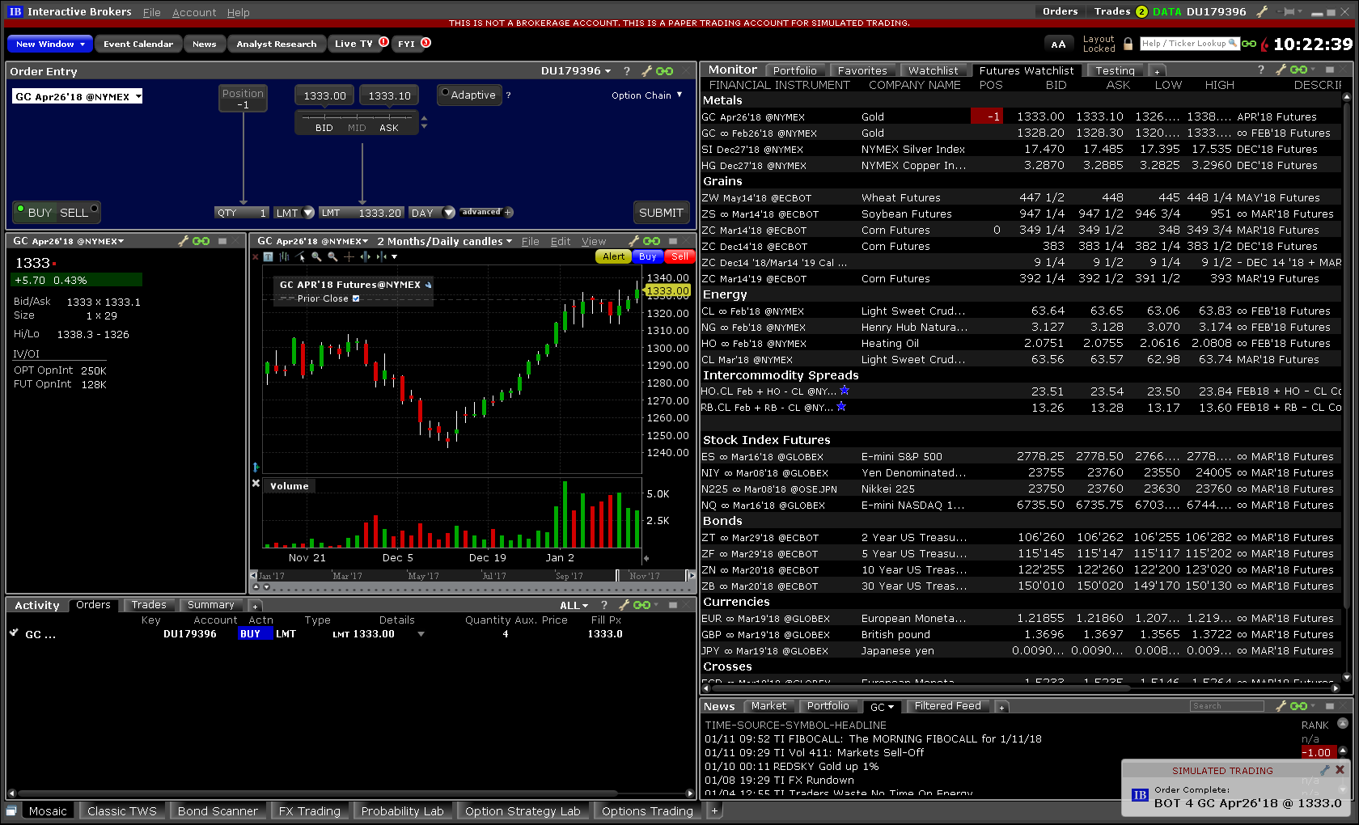Click the blue Buy button on chart
Image resolution: width=1359 pixels, height=825 pixels.
pyautogui.click(x=647, y=256)
